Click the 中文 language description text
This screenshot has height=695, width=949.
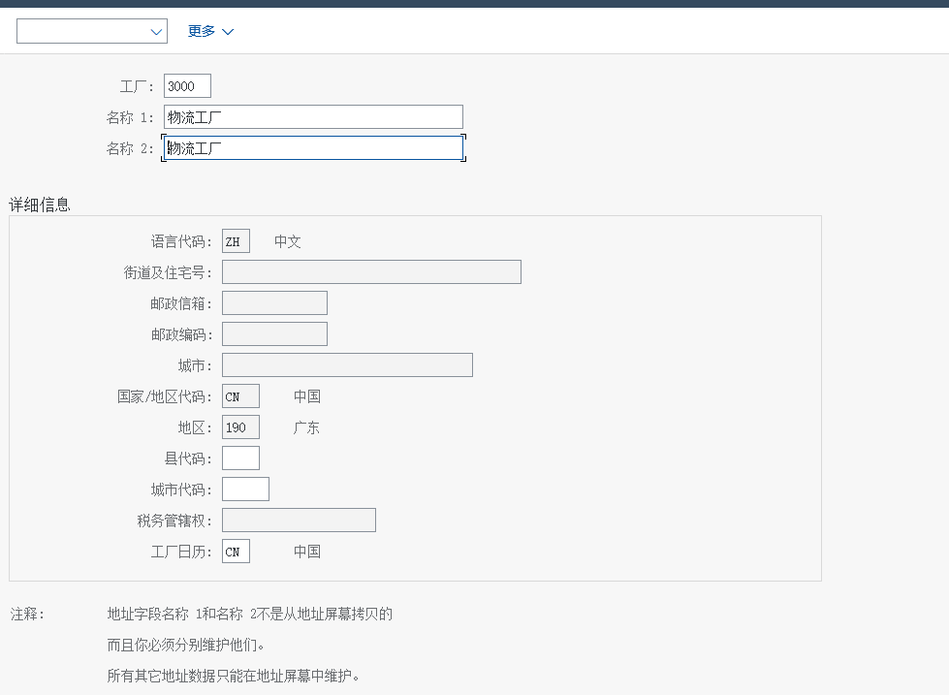coord(288,241)
